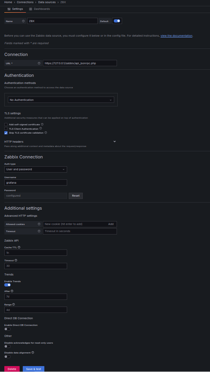Edit the Username field with grafana
The image size is (210, 372).
coord(36,182)
